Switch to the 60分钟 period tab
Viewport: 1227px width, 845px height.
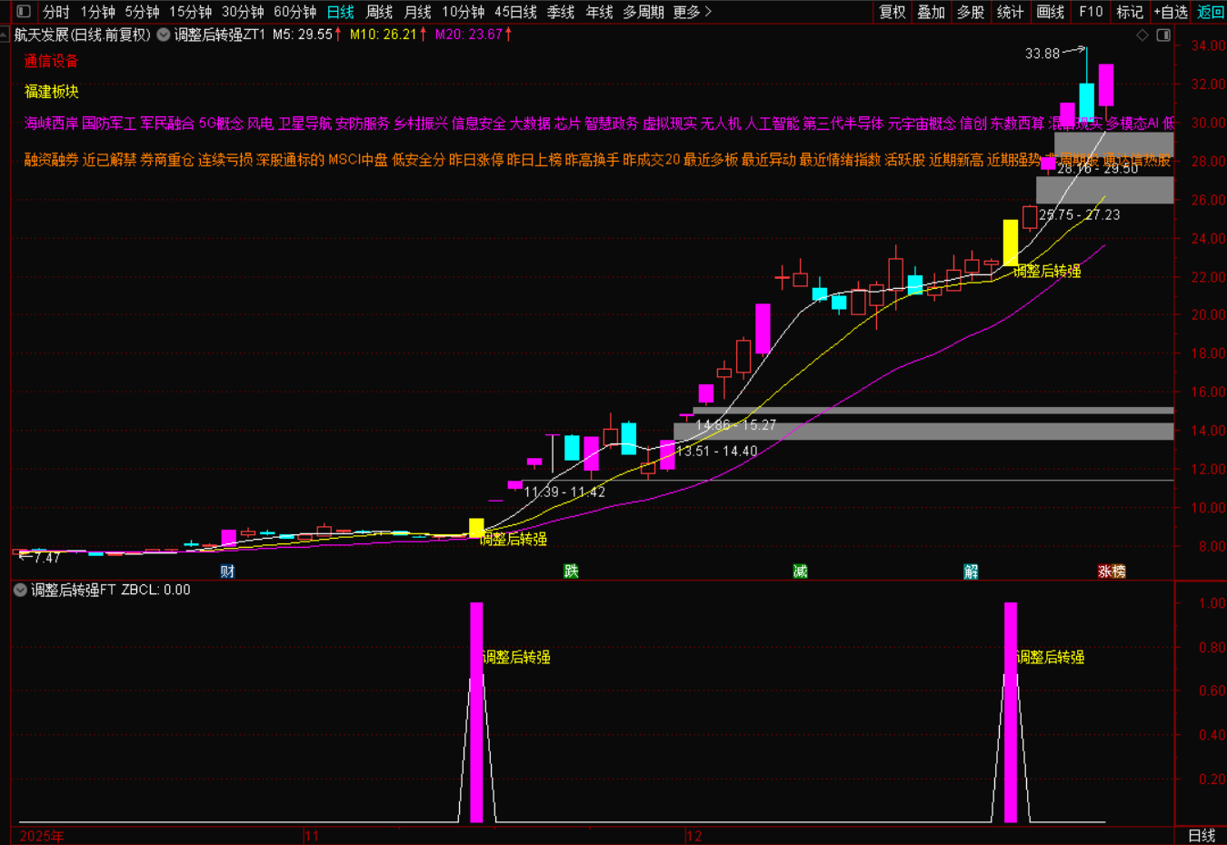[294, 12]
